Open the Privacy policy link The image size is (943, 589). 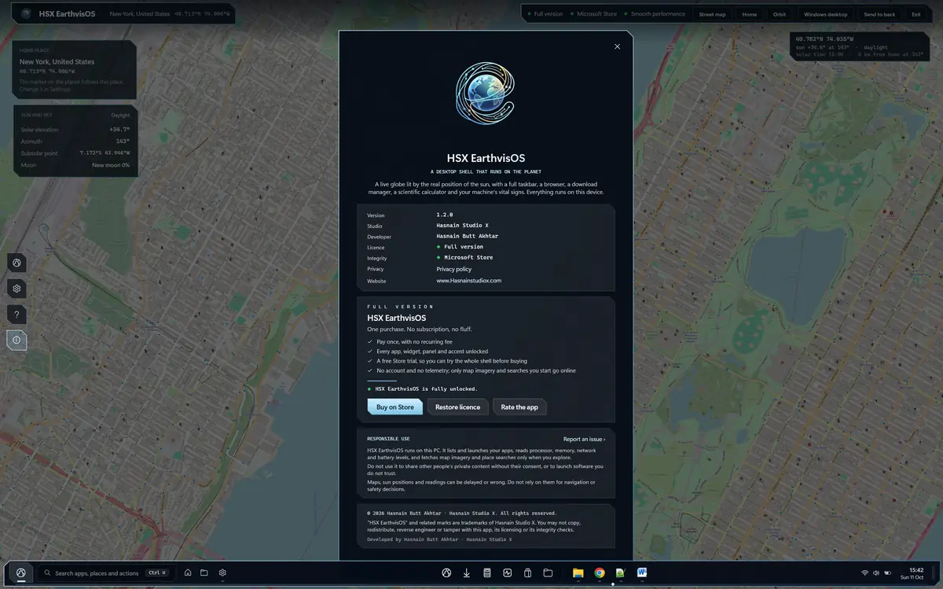point(454,269)
